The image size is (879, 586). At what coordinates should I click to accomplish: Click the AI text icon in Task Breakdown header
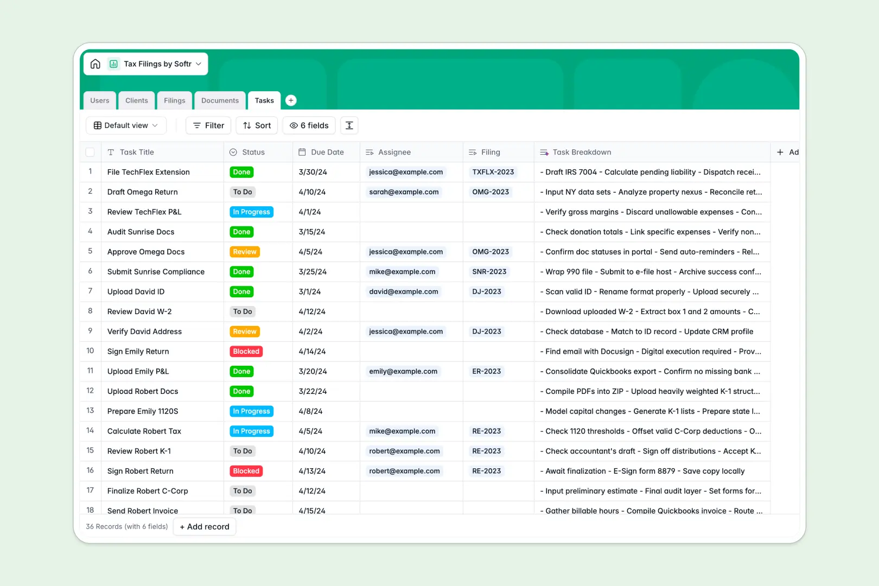(544, 152)
